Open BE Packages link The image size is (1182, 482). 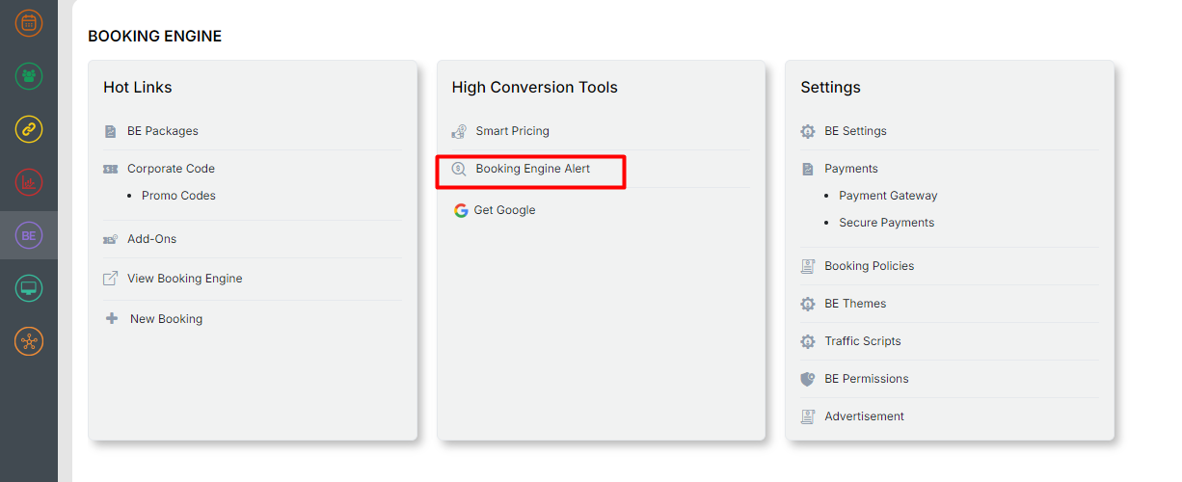tap(162, 131)
